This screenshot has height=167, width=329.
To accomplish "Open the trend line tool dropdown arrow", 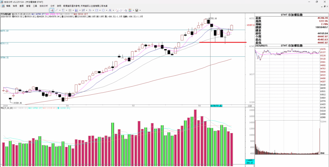I will [60, 10].
